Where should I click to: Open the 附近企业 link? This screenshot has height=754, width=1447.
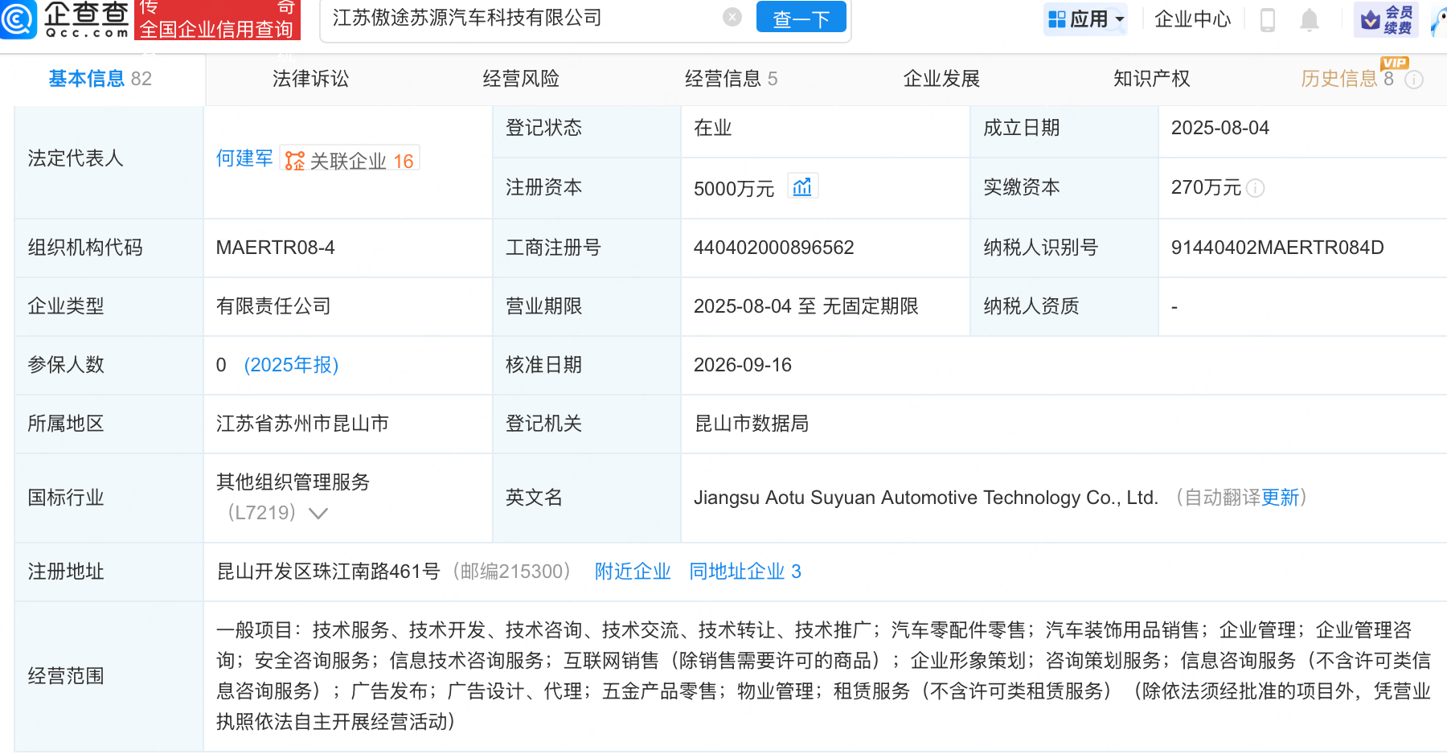[x=633, y=572]
